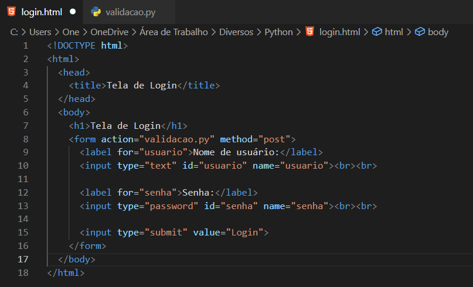Image resolution: width=473 pixels, height=287 pixels.
Task: Open the "Diversos" breadcrumb folder
Action: (236, 32)
